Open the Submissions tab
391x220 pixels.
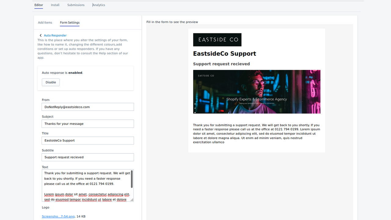76,5
